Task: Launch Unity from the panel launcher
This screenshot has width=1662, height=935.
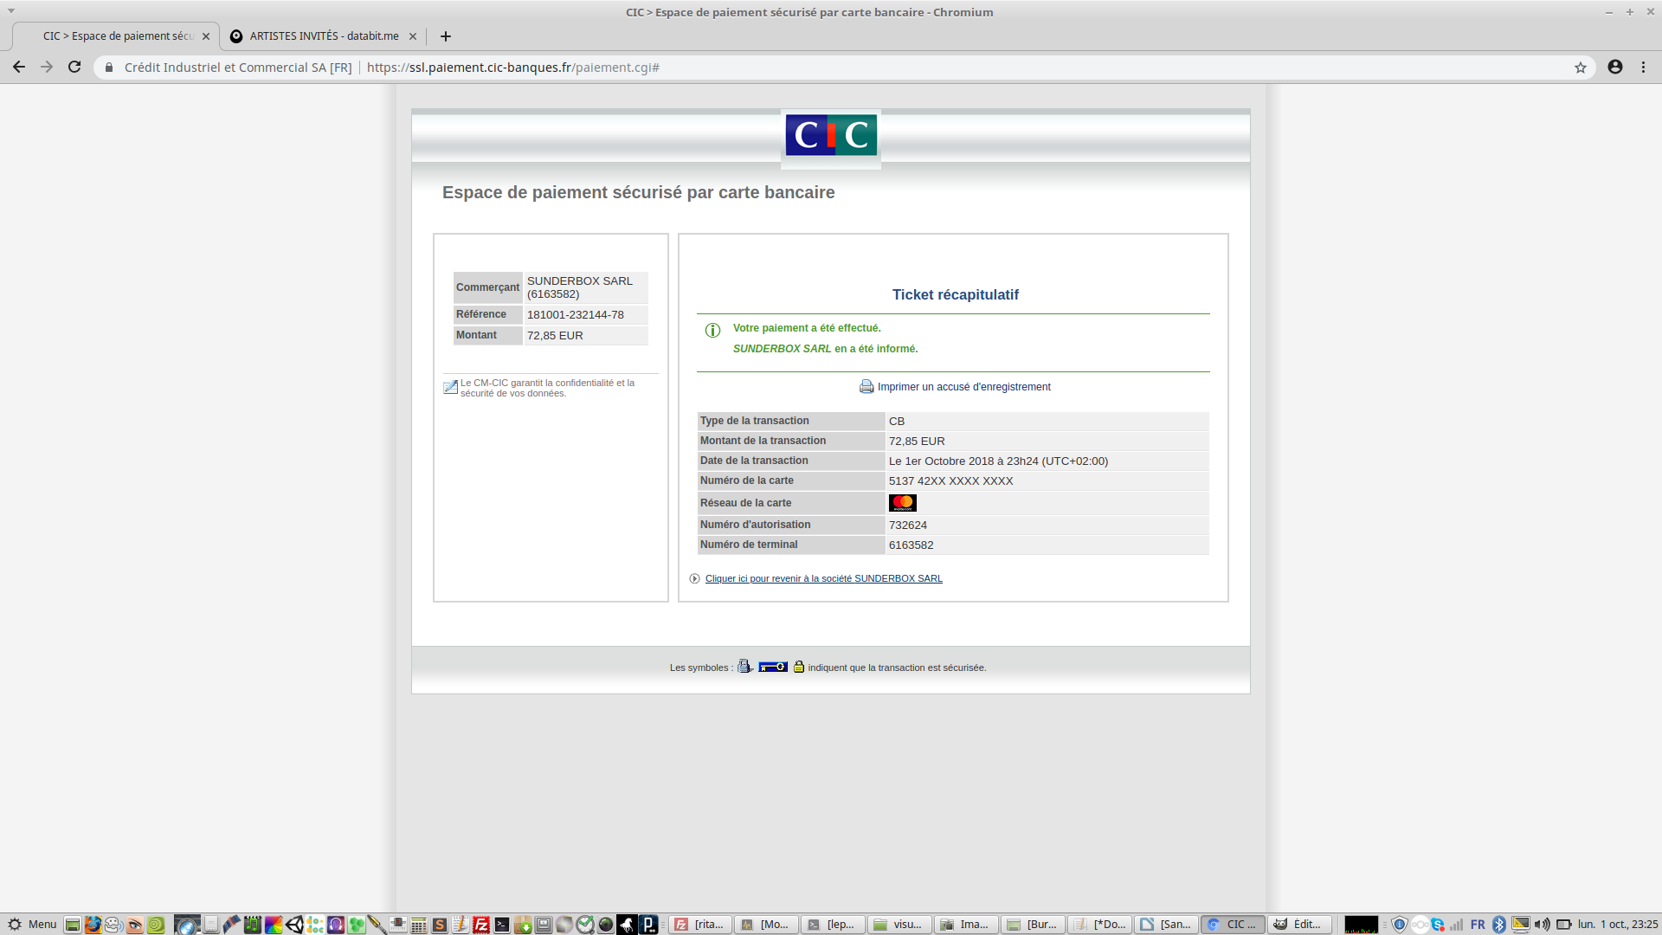Action: tap(294, 925)
